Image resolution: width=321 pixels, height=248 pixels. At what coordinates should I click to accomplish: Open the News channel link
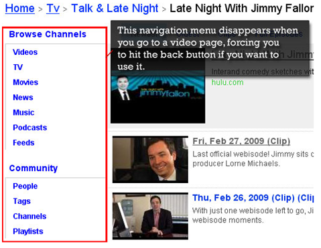pos(23,98)
